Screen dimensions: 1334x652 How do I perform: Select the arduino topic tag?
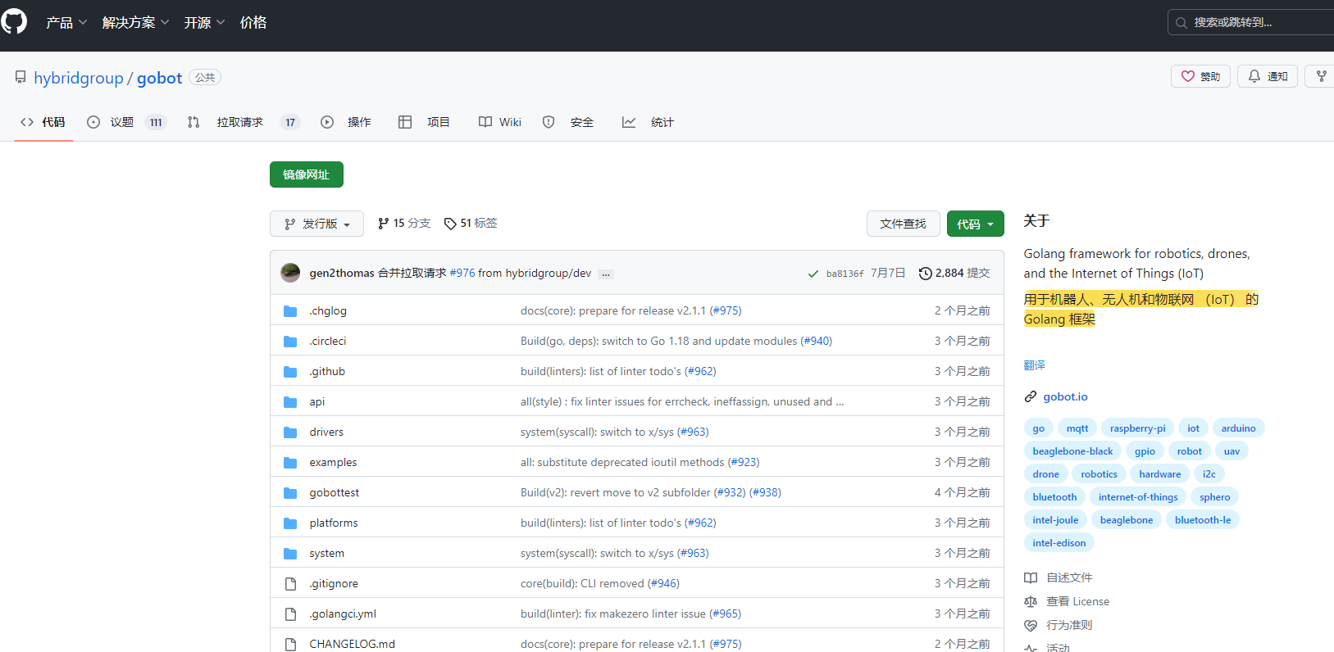(1238, 428)
